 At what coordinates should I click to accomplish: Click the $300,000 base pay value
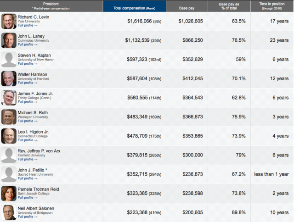tap(193, 155)
